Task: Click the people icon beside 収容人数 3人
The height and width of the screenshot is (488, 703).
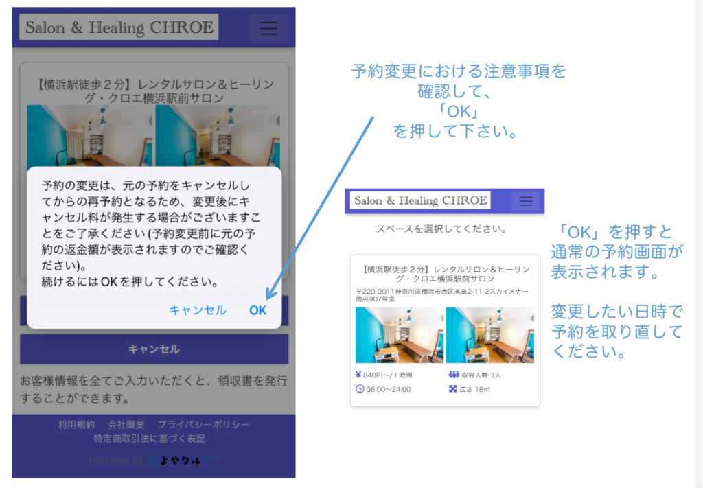Action: (453, 375)
